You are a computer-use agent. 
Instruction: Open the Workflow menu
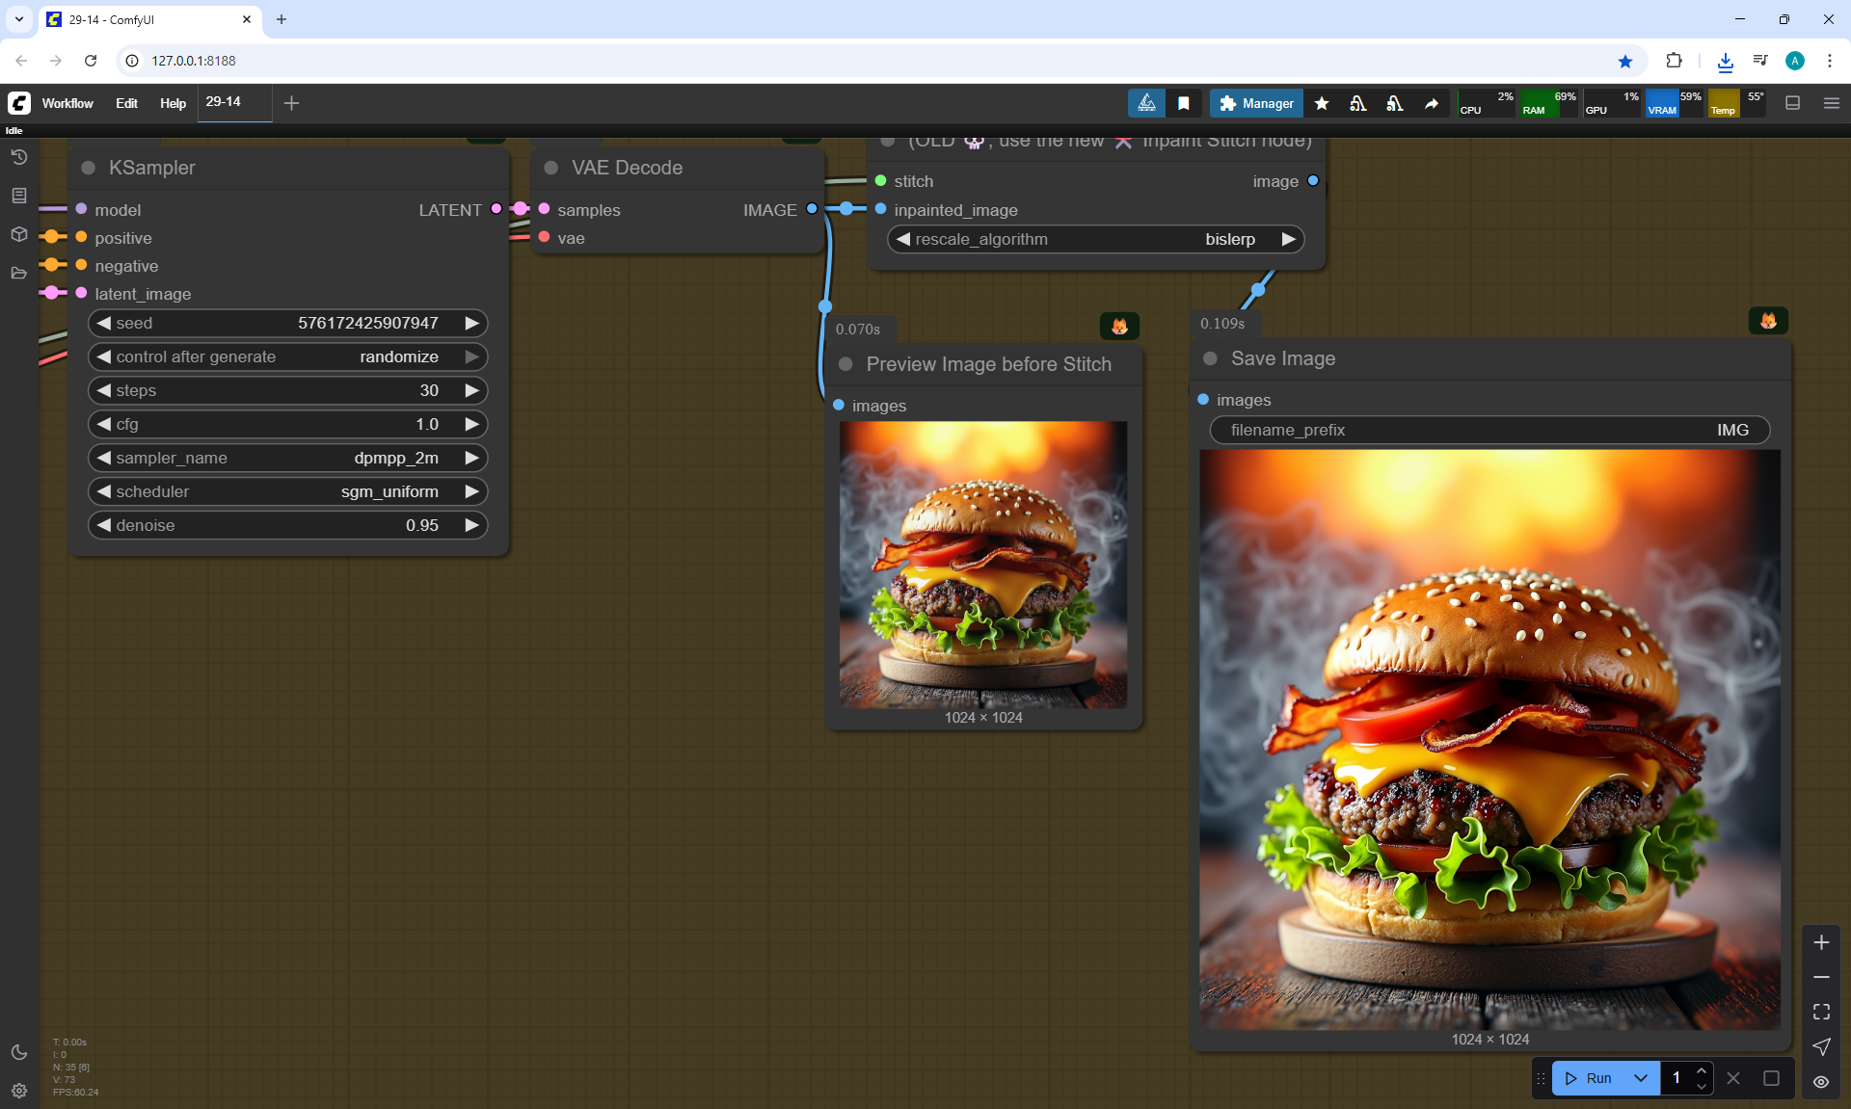pyautogui.click(x=67, y=103)
